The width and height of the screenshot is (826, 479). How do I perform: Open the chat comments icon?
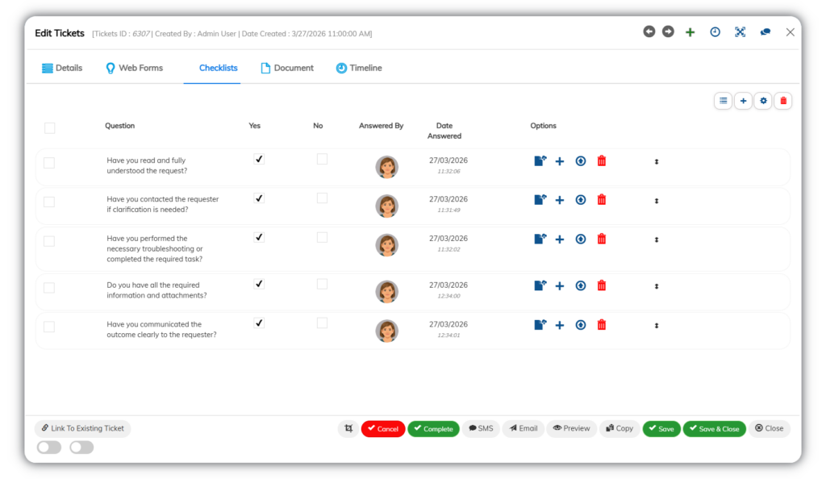[x=766, y=32]
